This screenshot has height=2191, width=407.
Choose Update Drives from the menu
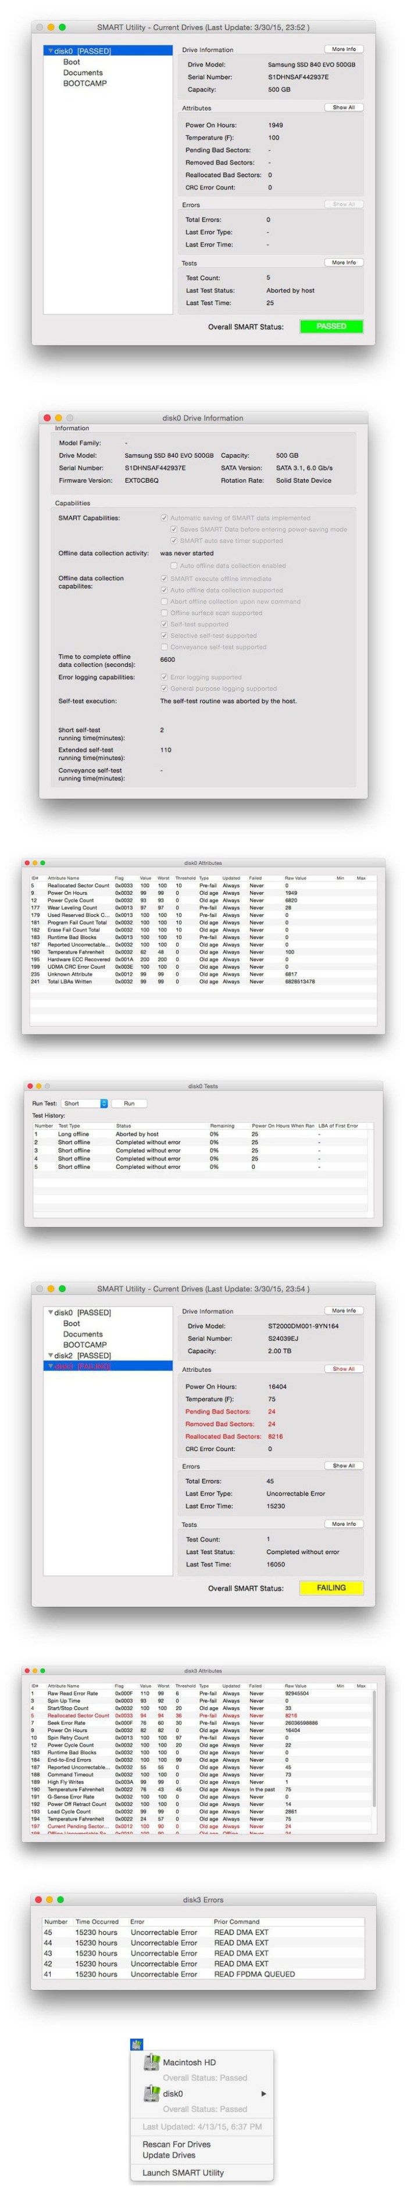(169, 2156)
